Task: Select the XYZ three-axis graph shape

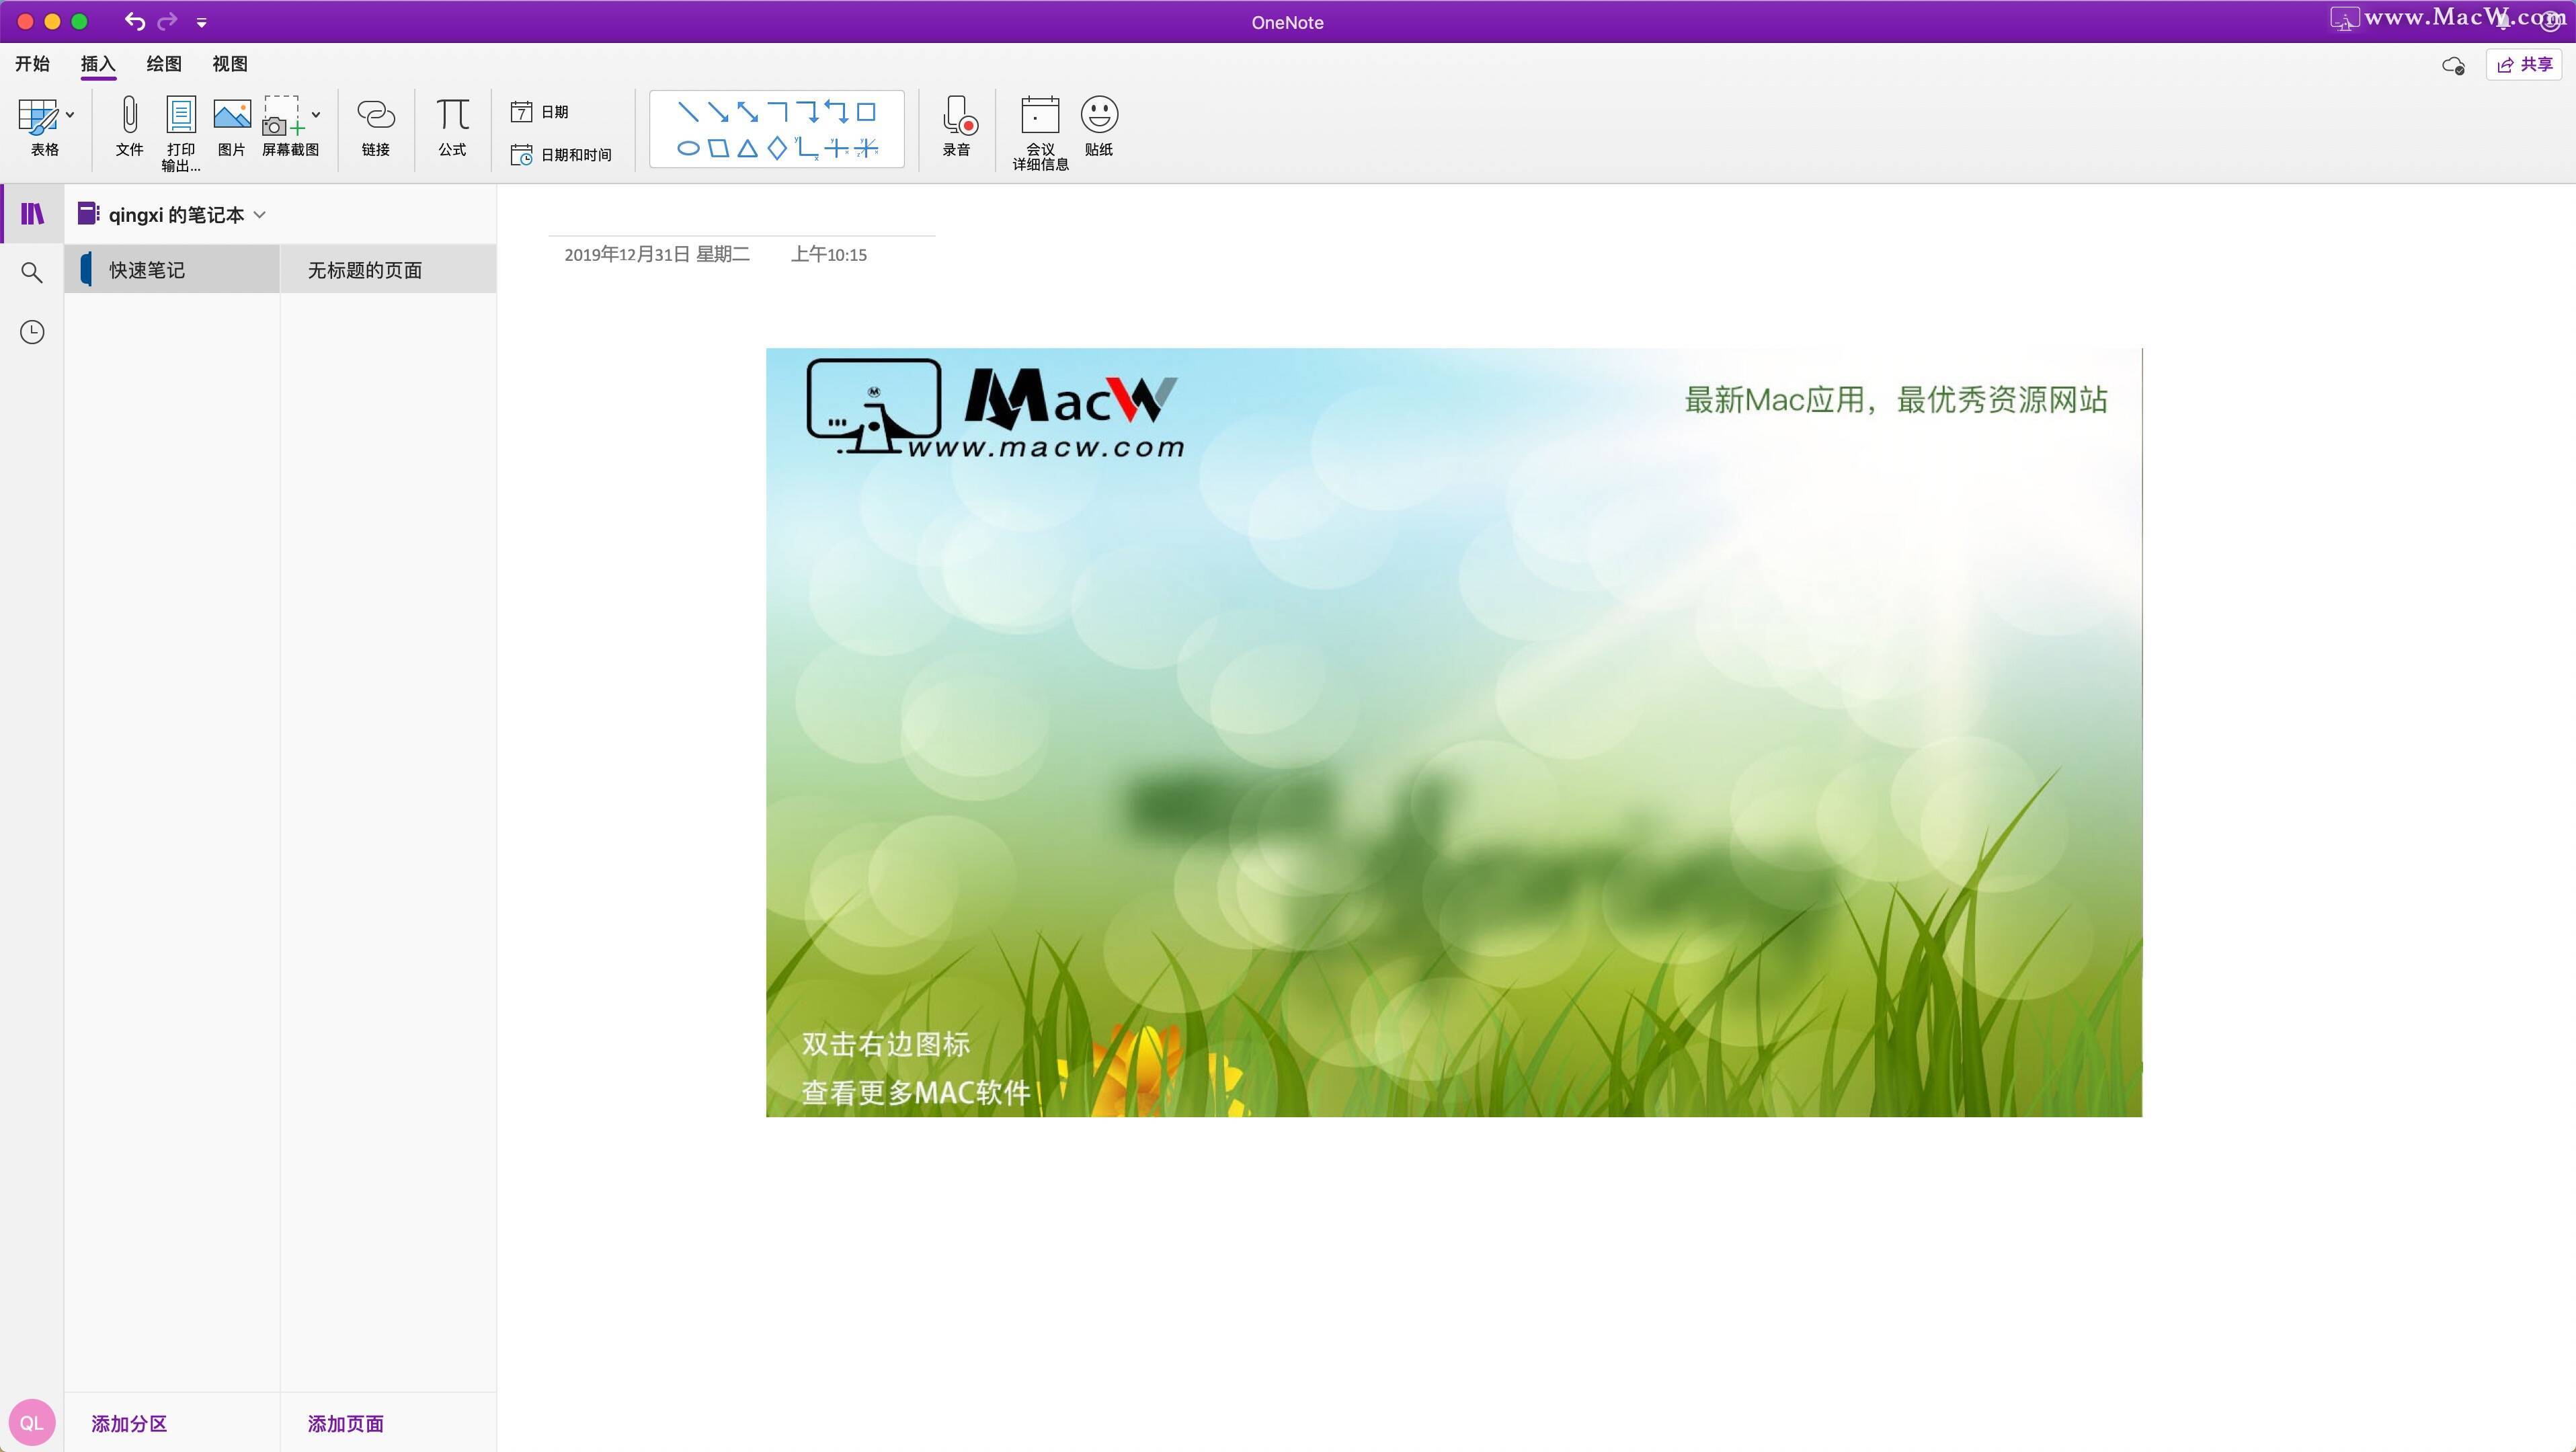Action: tap(867, 149)
